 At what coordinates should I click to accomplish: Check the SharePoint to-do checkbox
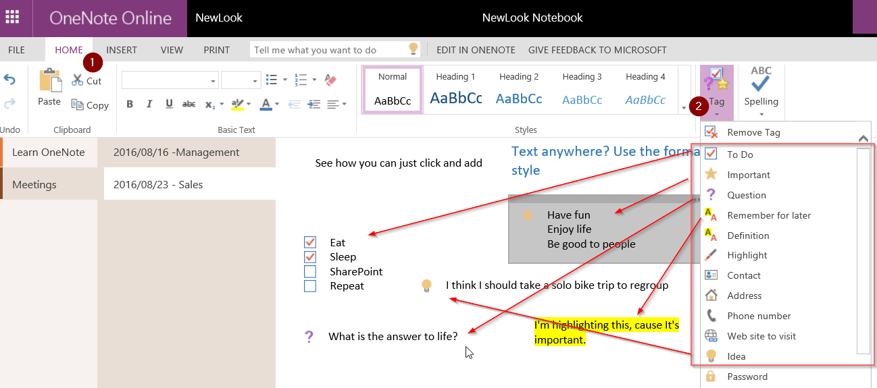(310, 271)
